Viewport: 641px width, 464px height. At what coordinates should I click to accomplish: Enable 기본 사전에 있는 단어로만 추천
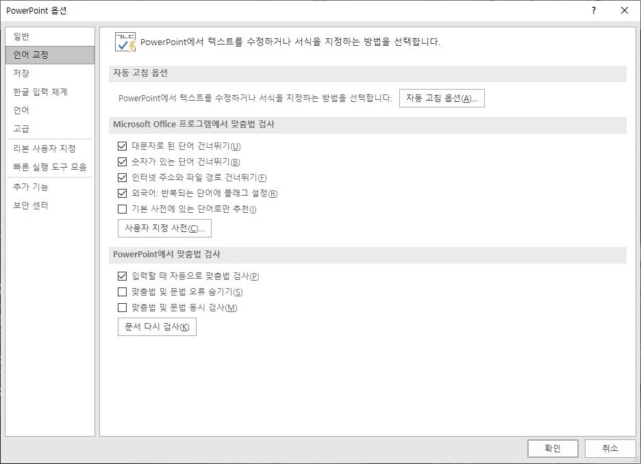coord(122,209)
